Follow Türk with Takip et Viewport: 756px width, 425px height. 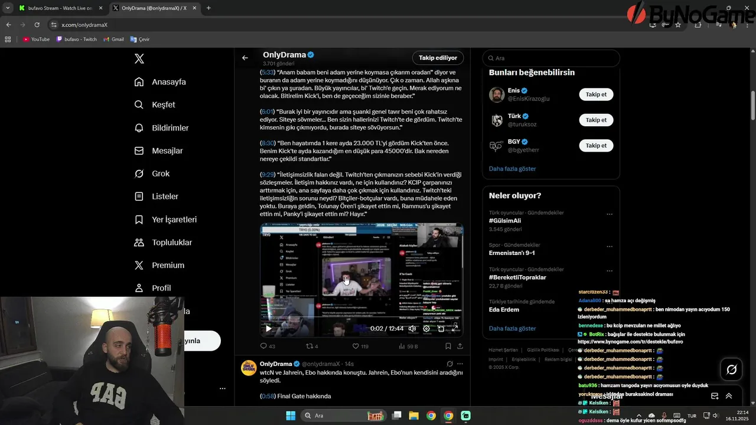click(x=596, y=120)
